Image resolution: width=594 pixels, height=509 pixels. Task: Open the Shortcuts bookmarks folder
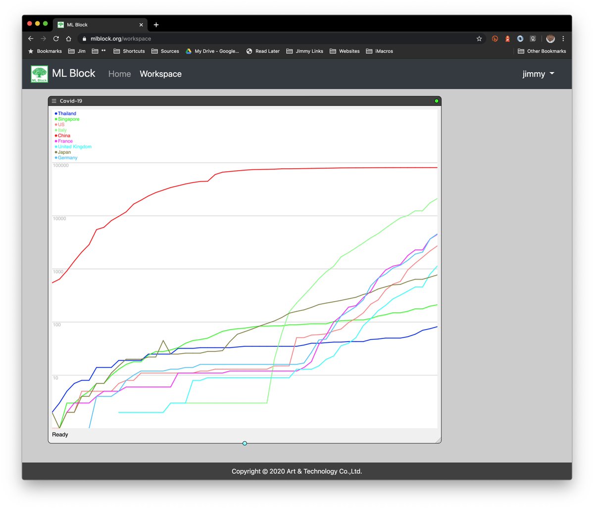(x=129, y=51)
